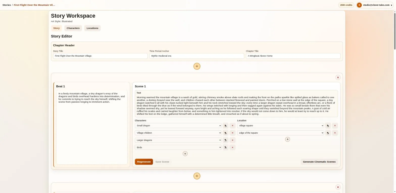Expand the studio@clever-tales.com account menu arrow
Viewport: 396px width, 193px height.
tap(391, 5)
